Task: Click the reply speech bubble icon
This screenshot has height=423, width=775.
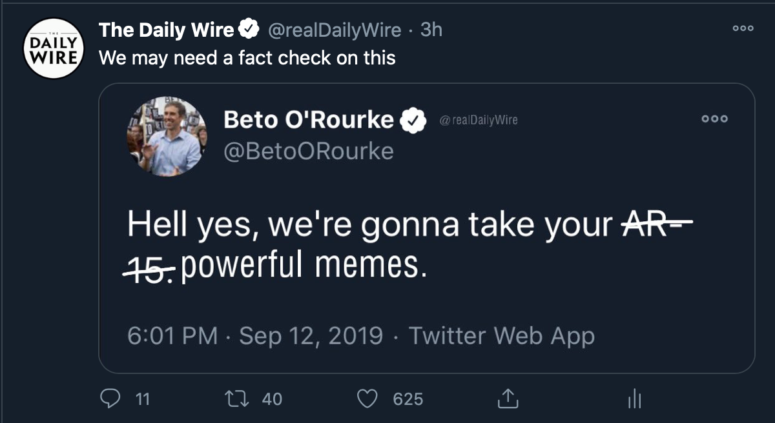Action: click(x=110, y=399)
